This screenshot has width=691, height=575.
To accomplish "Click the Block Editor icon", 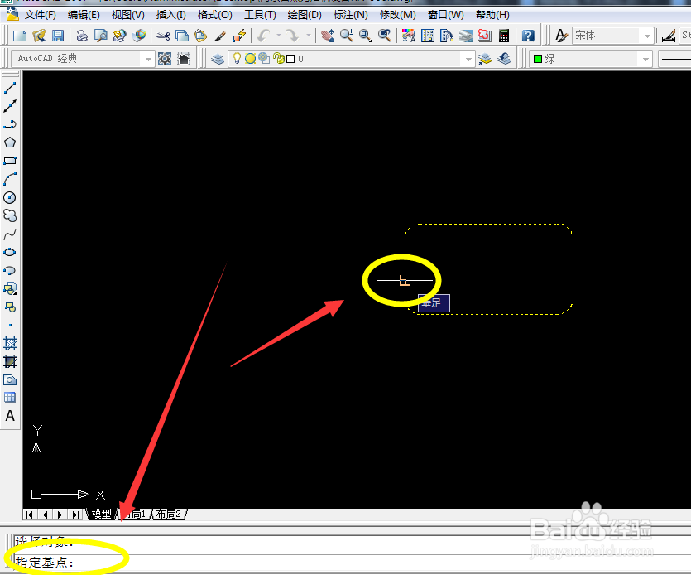I will coord(239,36).
